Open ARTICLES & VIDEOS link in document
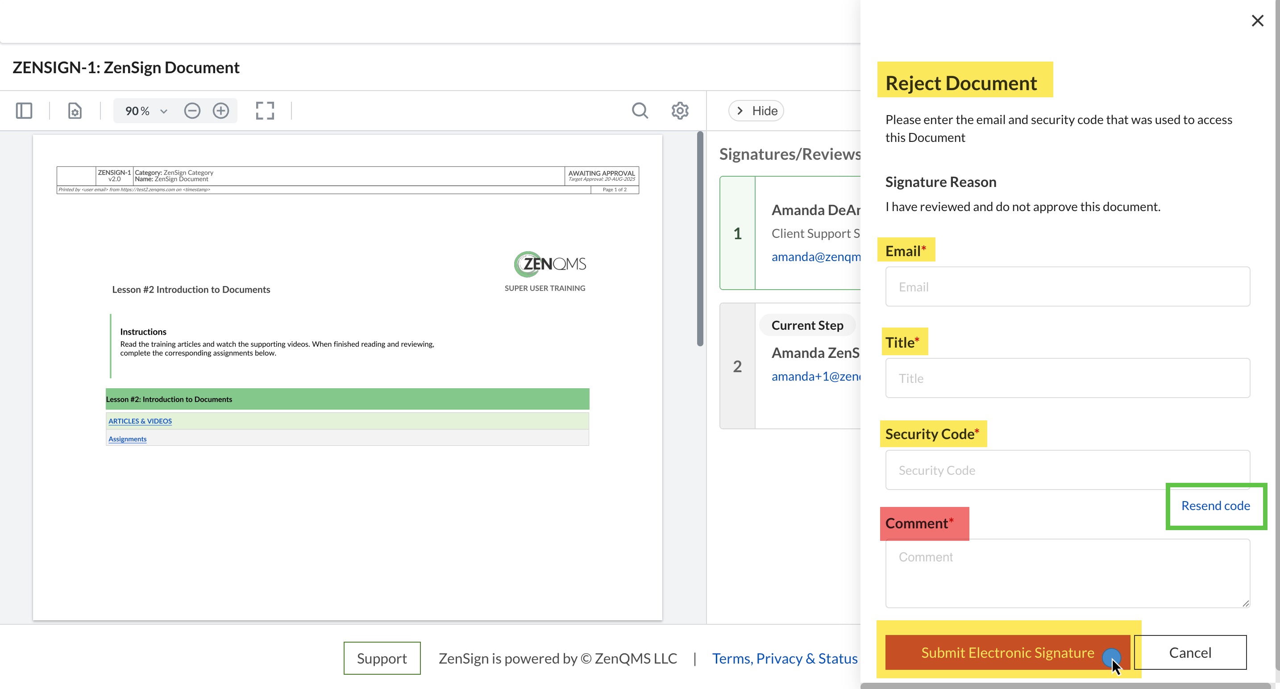The image size is (1280, 689). point(140,421)
